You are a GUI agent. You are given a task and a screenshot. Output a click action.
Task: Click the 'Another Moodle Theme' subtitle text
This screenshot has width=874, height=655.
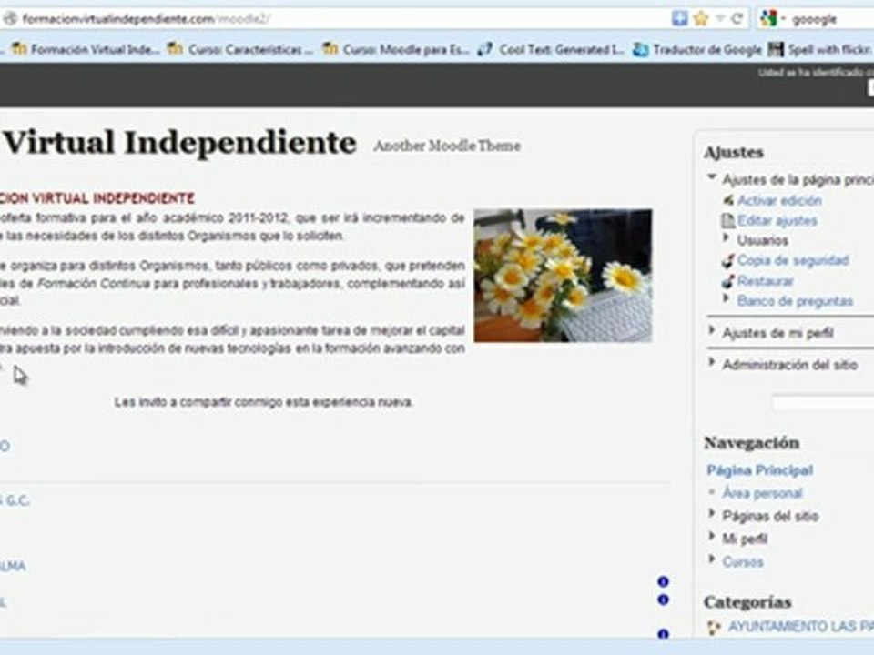click(447, 146)
